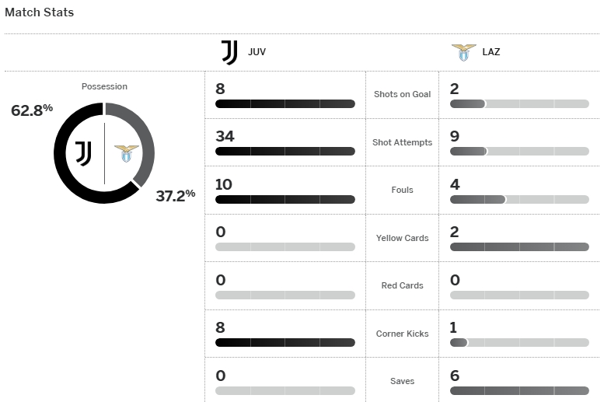Click the Lazio Fouls bar
This screenshot has width=604, height=402.
pyautogui.click(x=518, y=200)
